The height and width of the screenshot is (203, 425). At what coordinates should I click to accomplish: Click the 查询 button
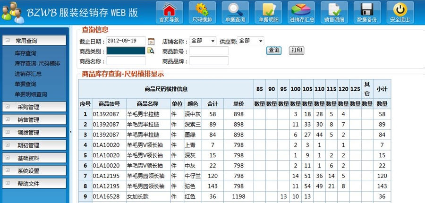click(274, 51)
